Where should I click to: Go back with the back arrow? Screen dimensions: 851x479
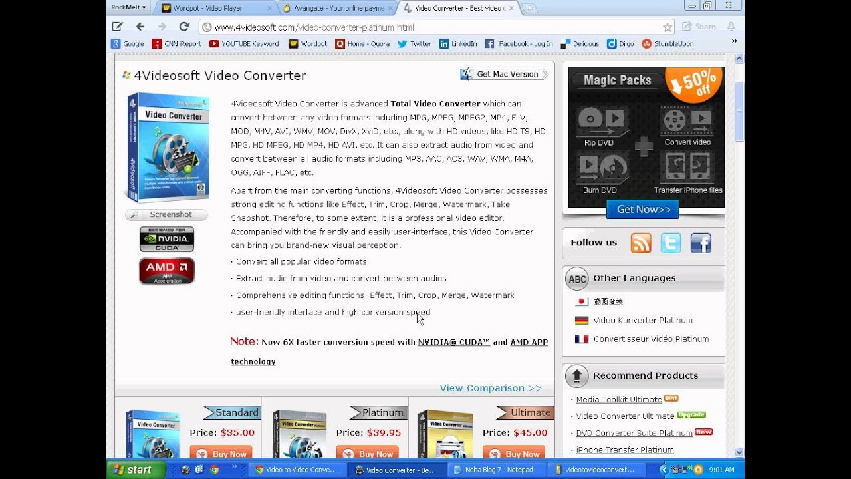[140, 27]
